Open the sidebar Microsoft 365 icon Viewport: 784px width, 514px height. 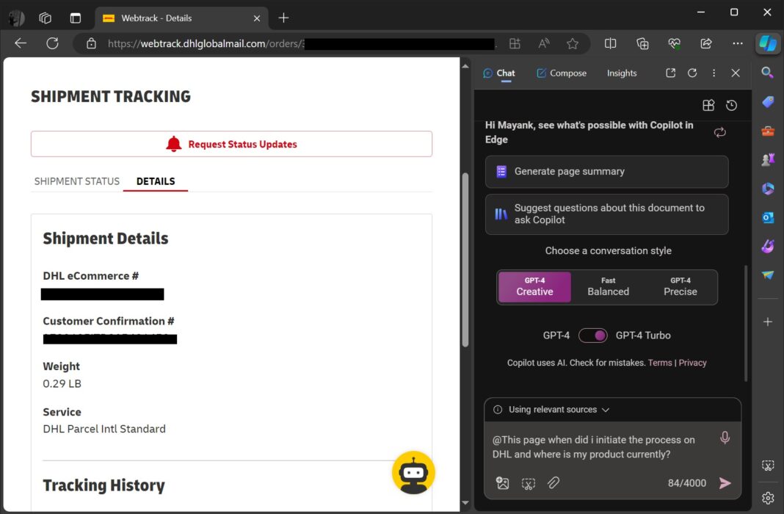(x=768, y=189)
